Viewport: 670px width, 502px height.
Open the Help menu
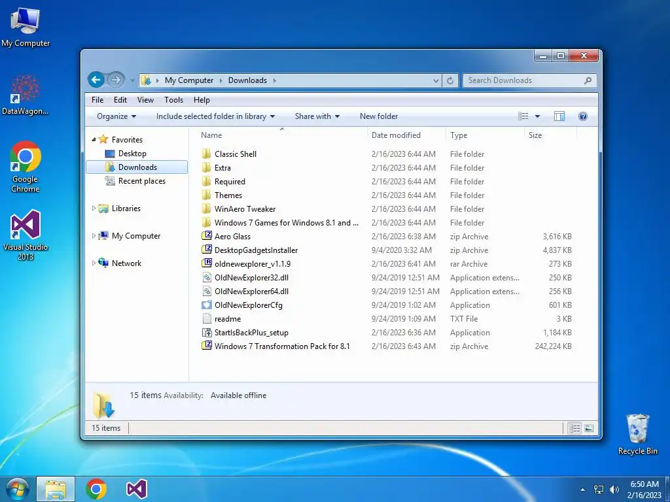[202, 100]
